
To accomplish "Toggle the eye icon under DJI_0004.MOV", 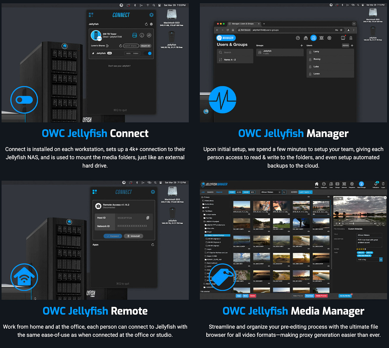I will pos(249,266).
